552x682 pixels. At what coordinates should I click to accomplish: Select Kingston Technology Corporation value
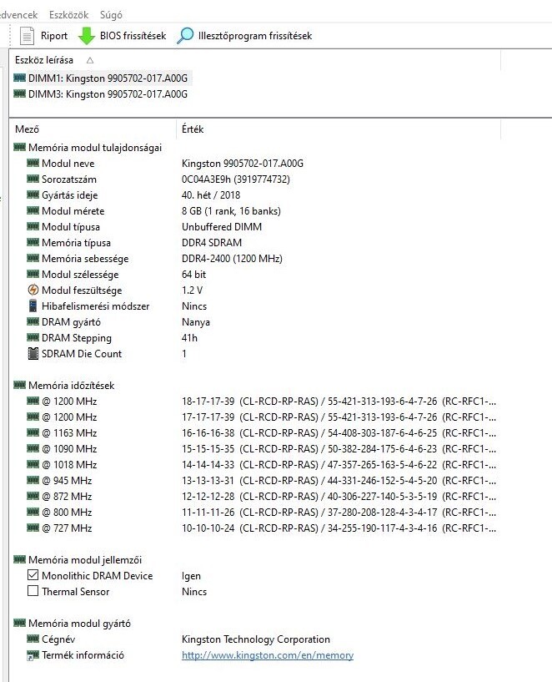pos(256,639)
